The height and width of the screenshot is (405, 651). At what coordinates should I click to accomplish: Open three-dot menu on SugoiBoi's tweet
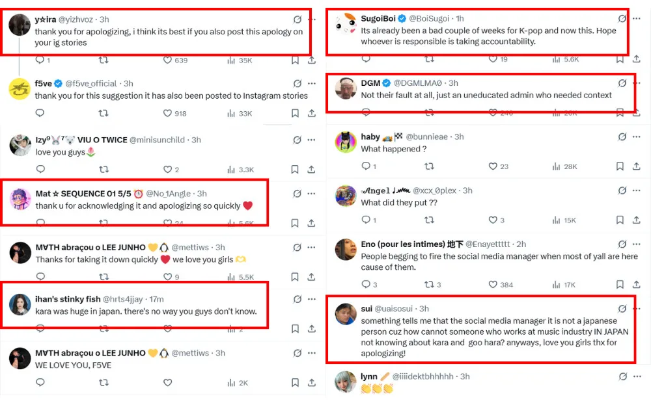(637, 20)
